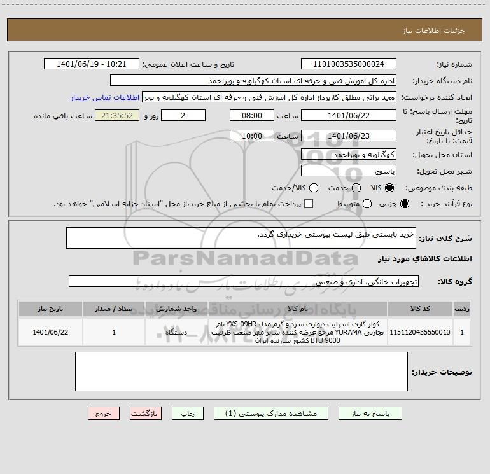The width and height of the screenshot is (490, 474).
Task: Click the buyer organization name field
Action: pos(253,80)
